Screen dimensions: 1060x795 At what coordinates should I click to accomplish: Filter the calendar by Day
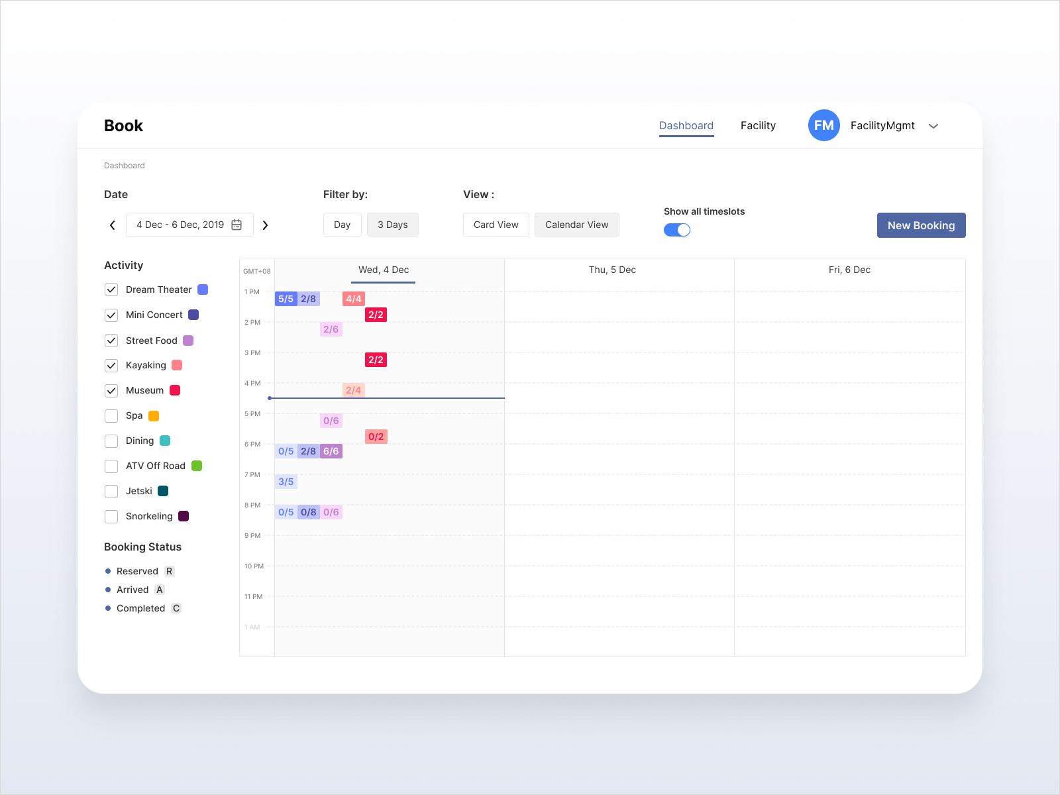click(342, 225)
